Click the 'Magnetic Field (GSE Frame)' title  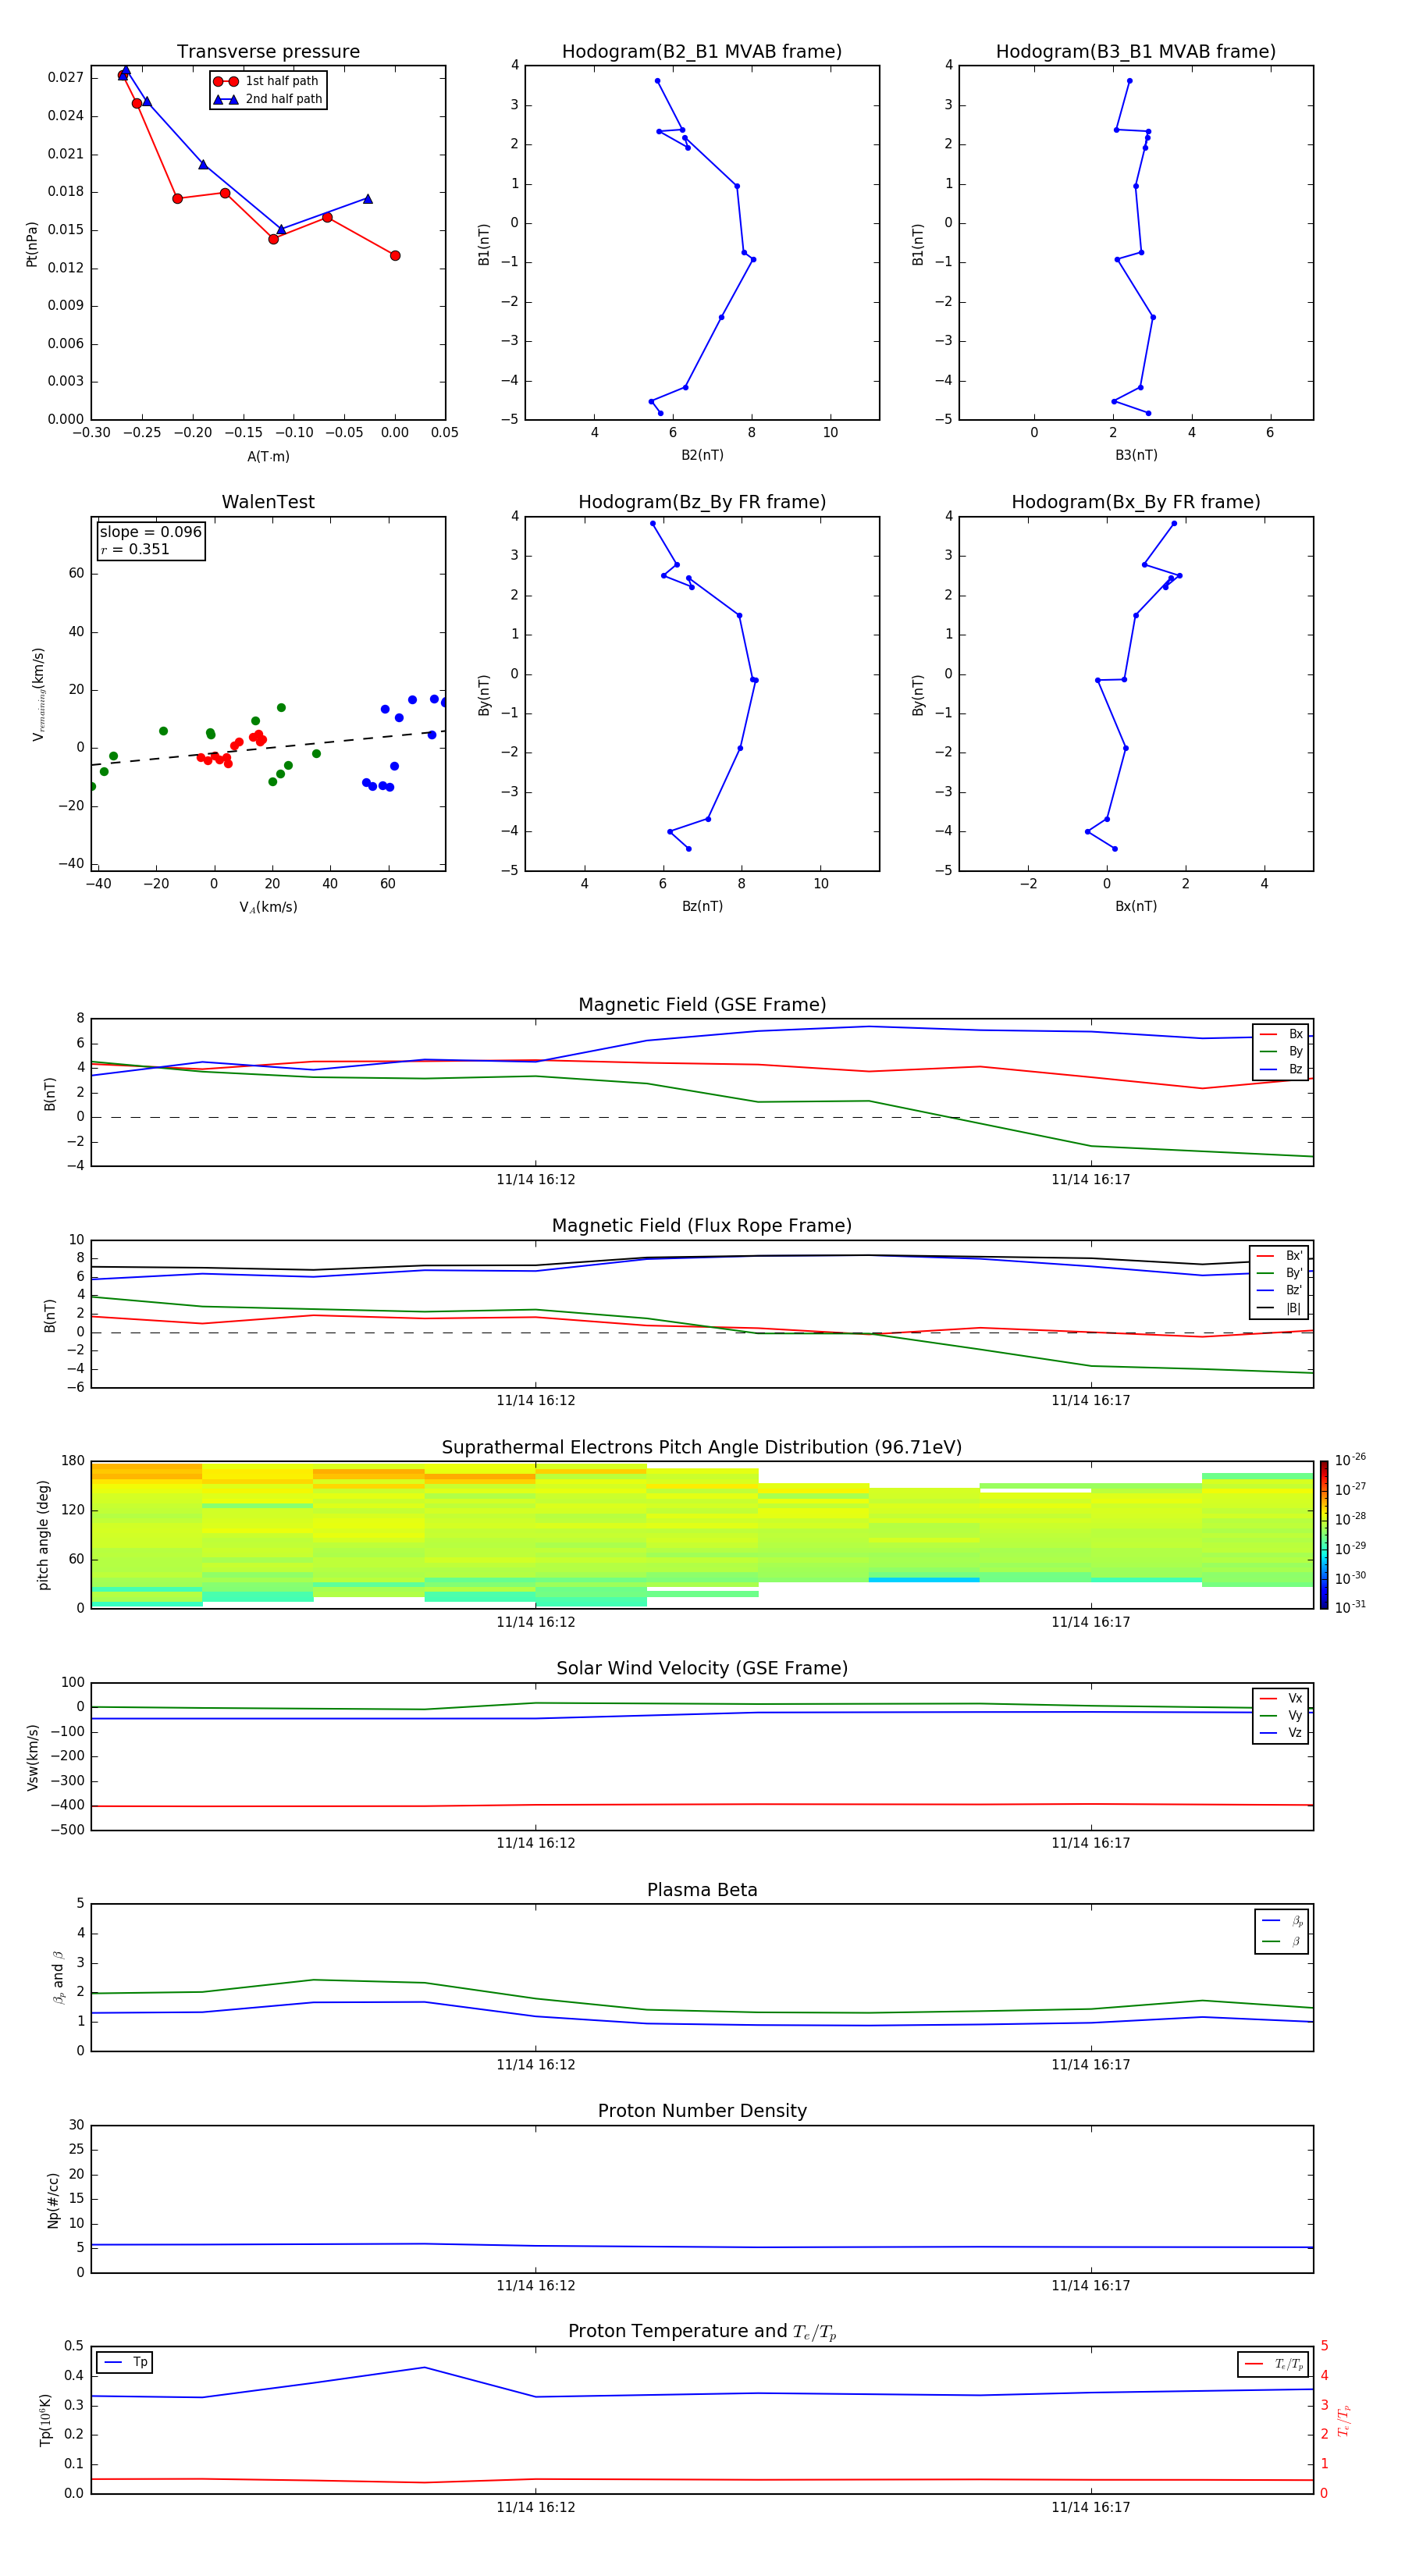(x=702, y=1005)
